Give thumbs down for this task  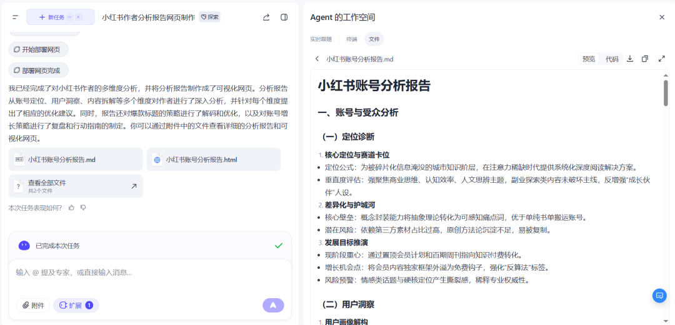click(x=84, y=208)
